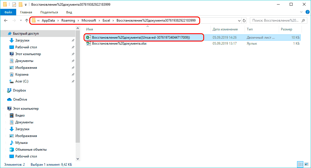Switch to the Поделиться ribbon tab
Viewport: 311px width, 168px height.
point(49,12)
